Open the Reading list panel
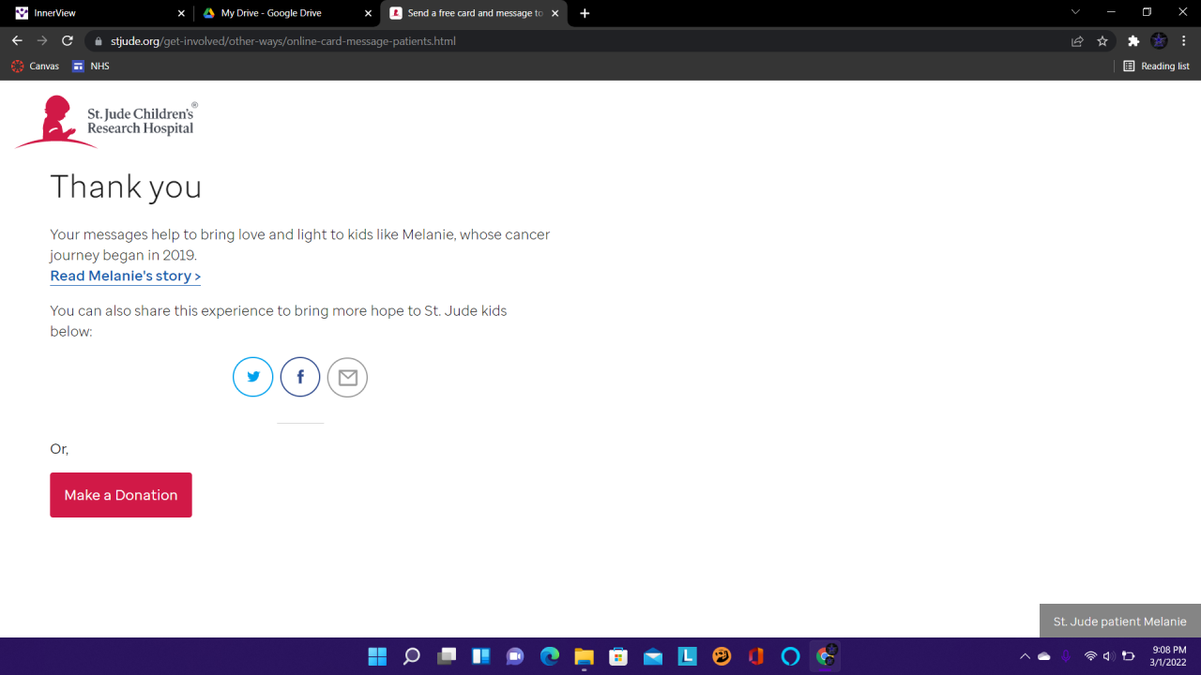This screenshot has height=675, width=1201. pos(1156,66)
